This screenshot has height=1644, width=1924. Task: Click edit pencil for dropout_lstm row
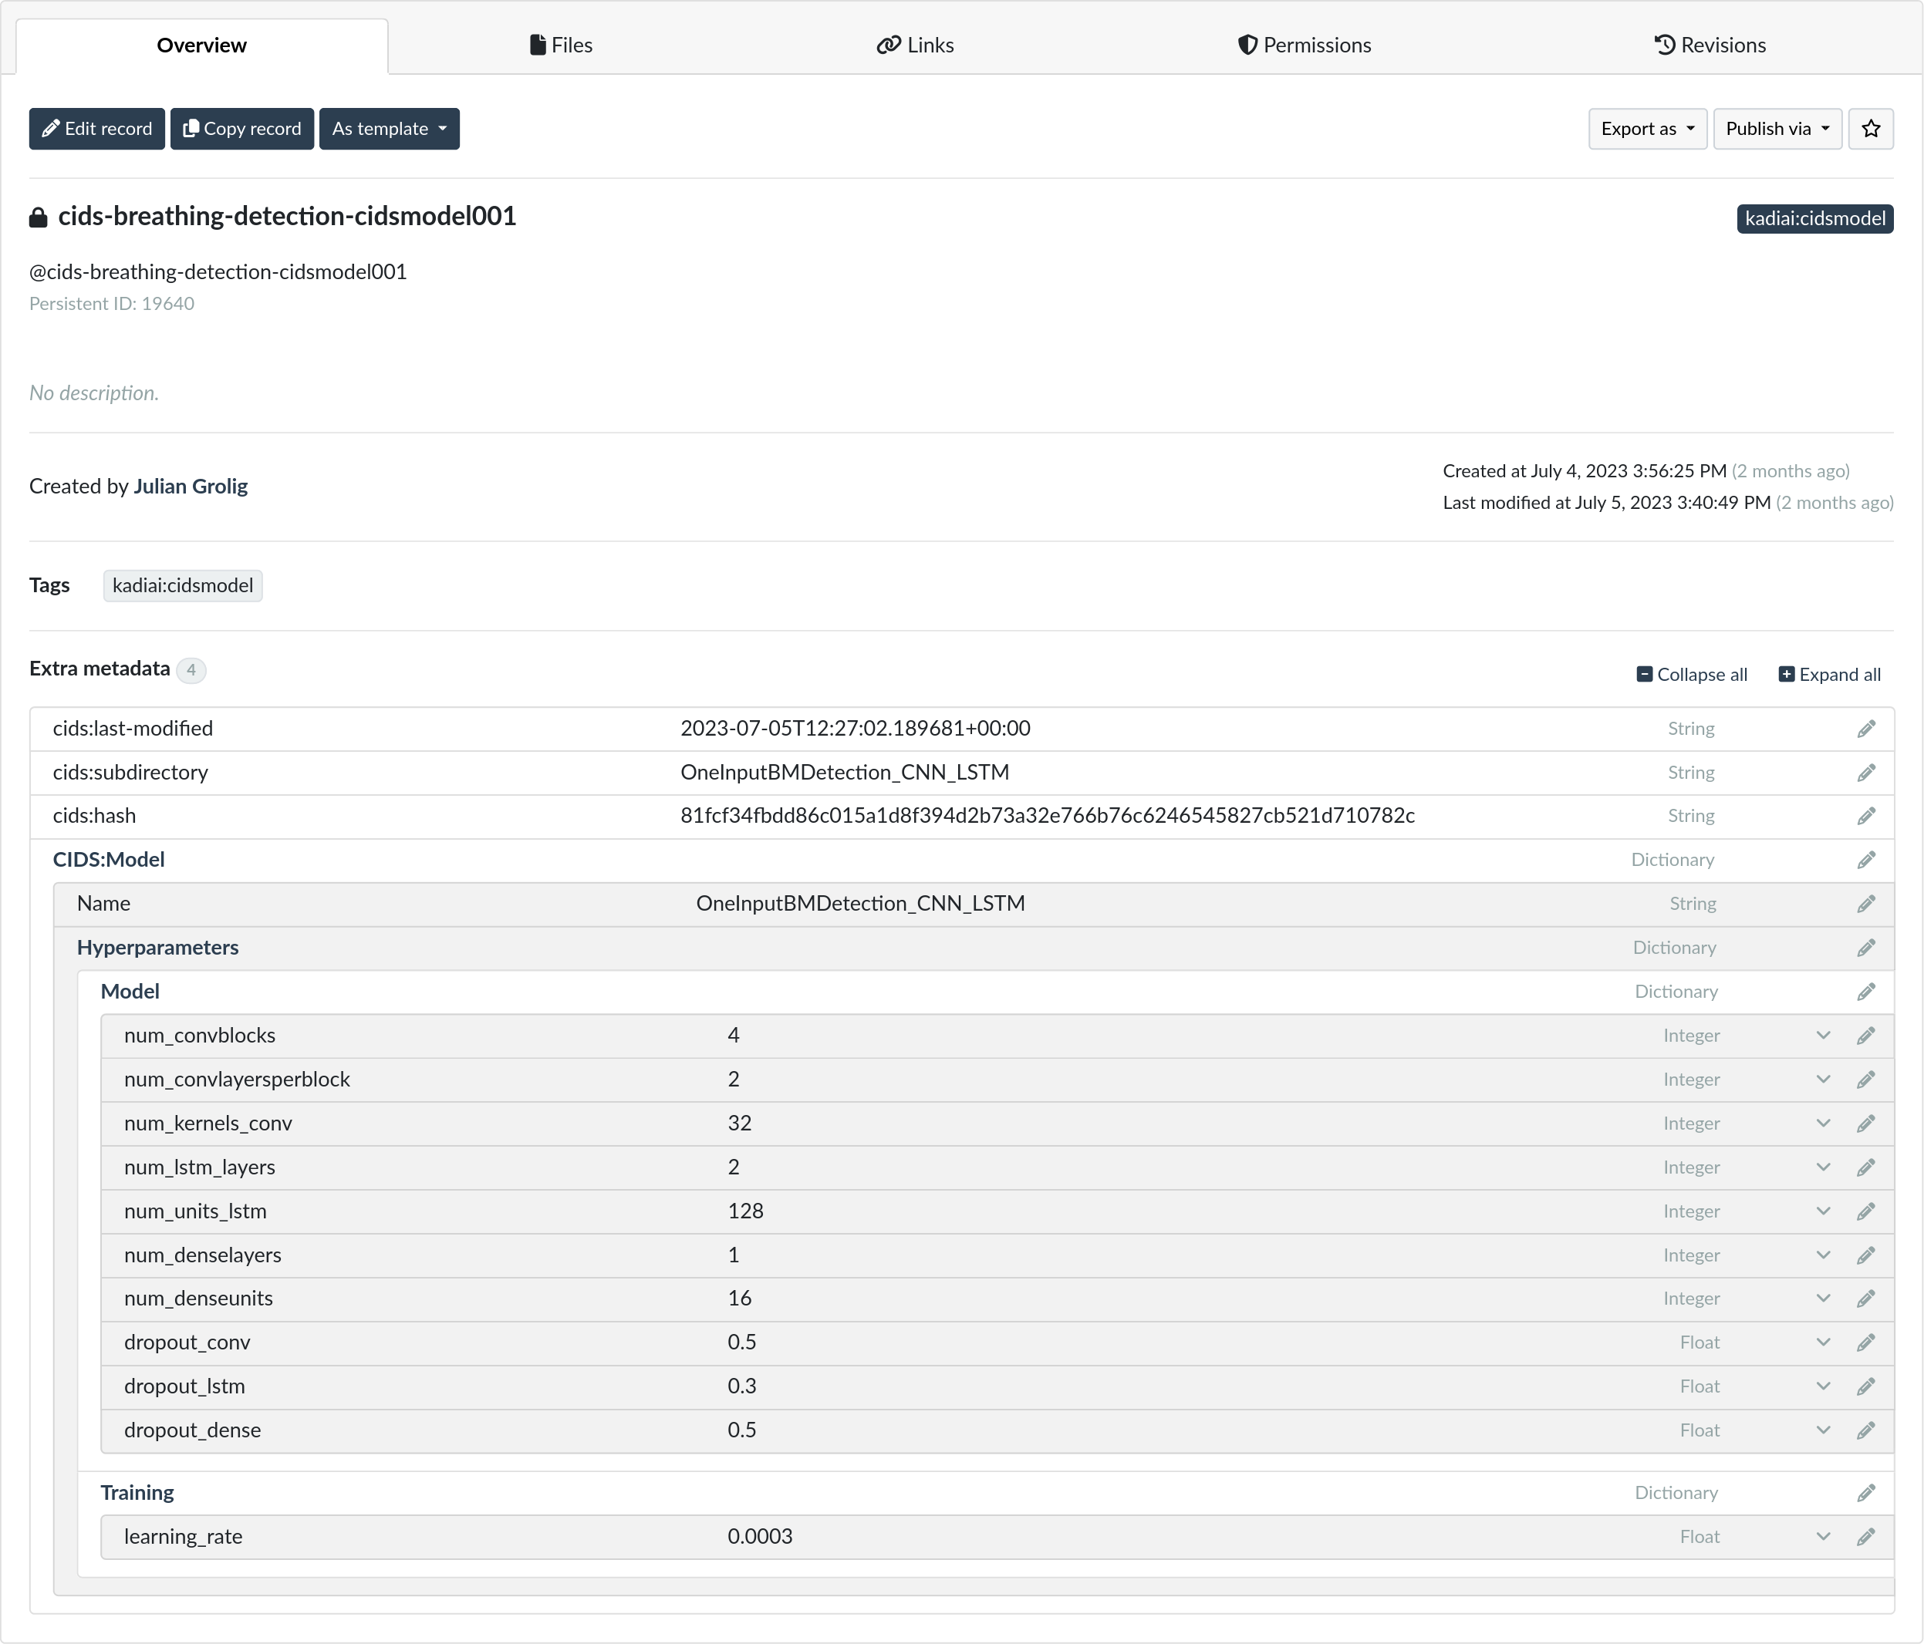click(1865, 1387)
